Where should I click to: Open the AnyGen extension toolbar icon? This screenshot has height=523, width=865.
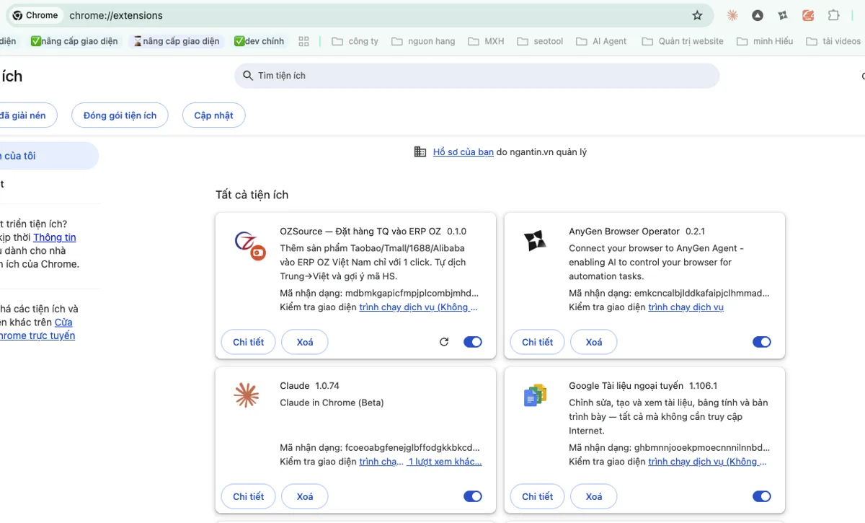click(783, 15)
